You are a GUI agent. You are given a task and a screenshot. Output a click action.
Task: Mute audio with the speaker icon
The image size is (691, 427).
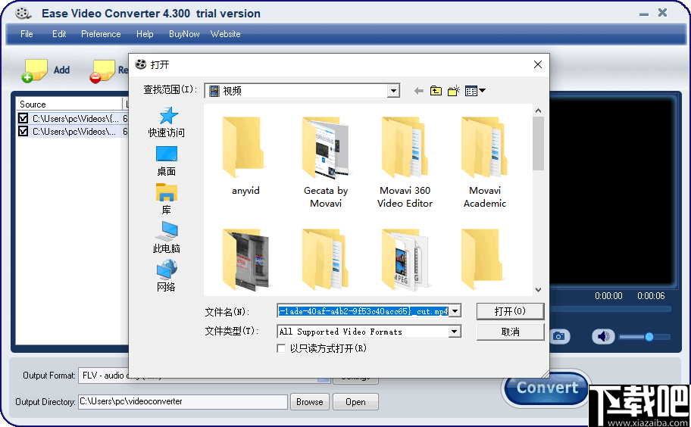tap(603, 337)
